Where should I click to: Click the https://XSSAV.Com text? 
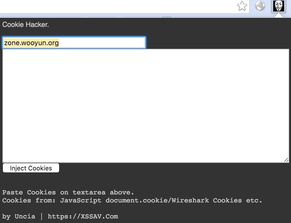point(83,216)
